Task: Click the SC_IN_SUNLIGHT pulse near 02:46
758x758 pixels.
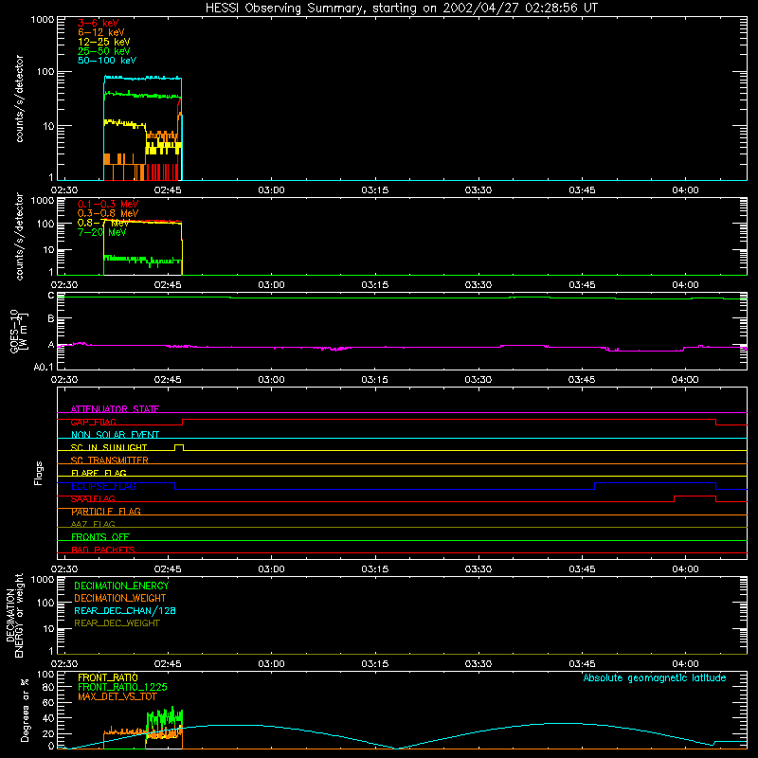Action: tap(179, 446)
